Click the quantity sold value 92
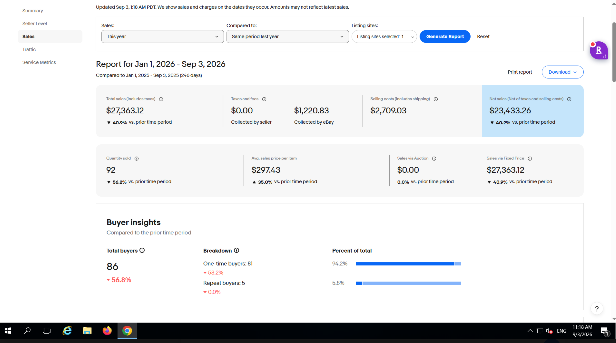The width and height of the screenshot is (616, 343). (x=111, y=170)
